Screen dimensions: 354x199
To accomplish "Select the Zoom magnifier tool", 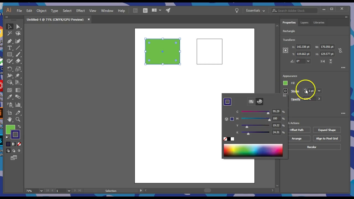I will coord(18,119).
